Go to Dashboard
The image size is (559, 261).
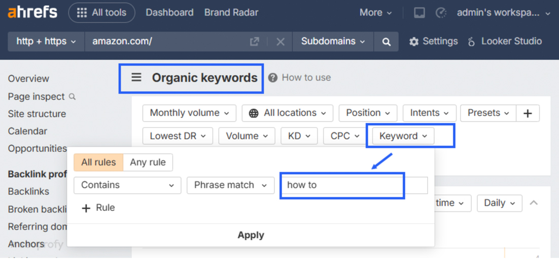170,13
